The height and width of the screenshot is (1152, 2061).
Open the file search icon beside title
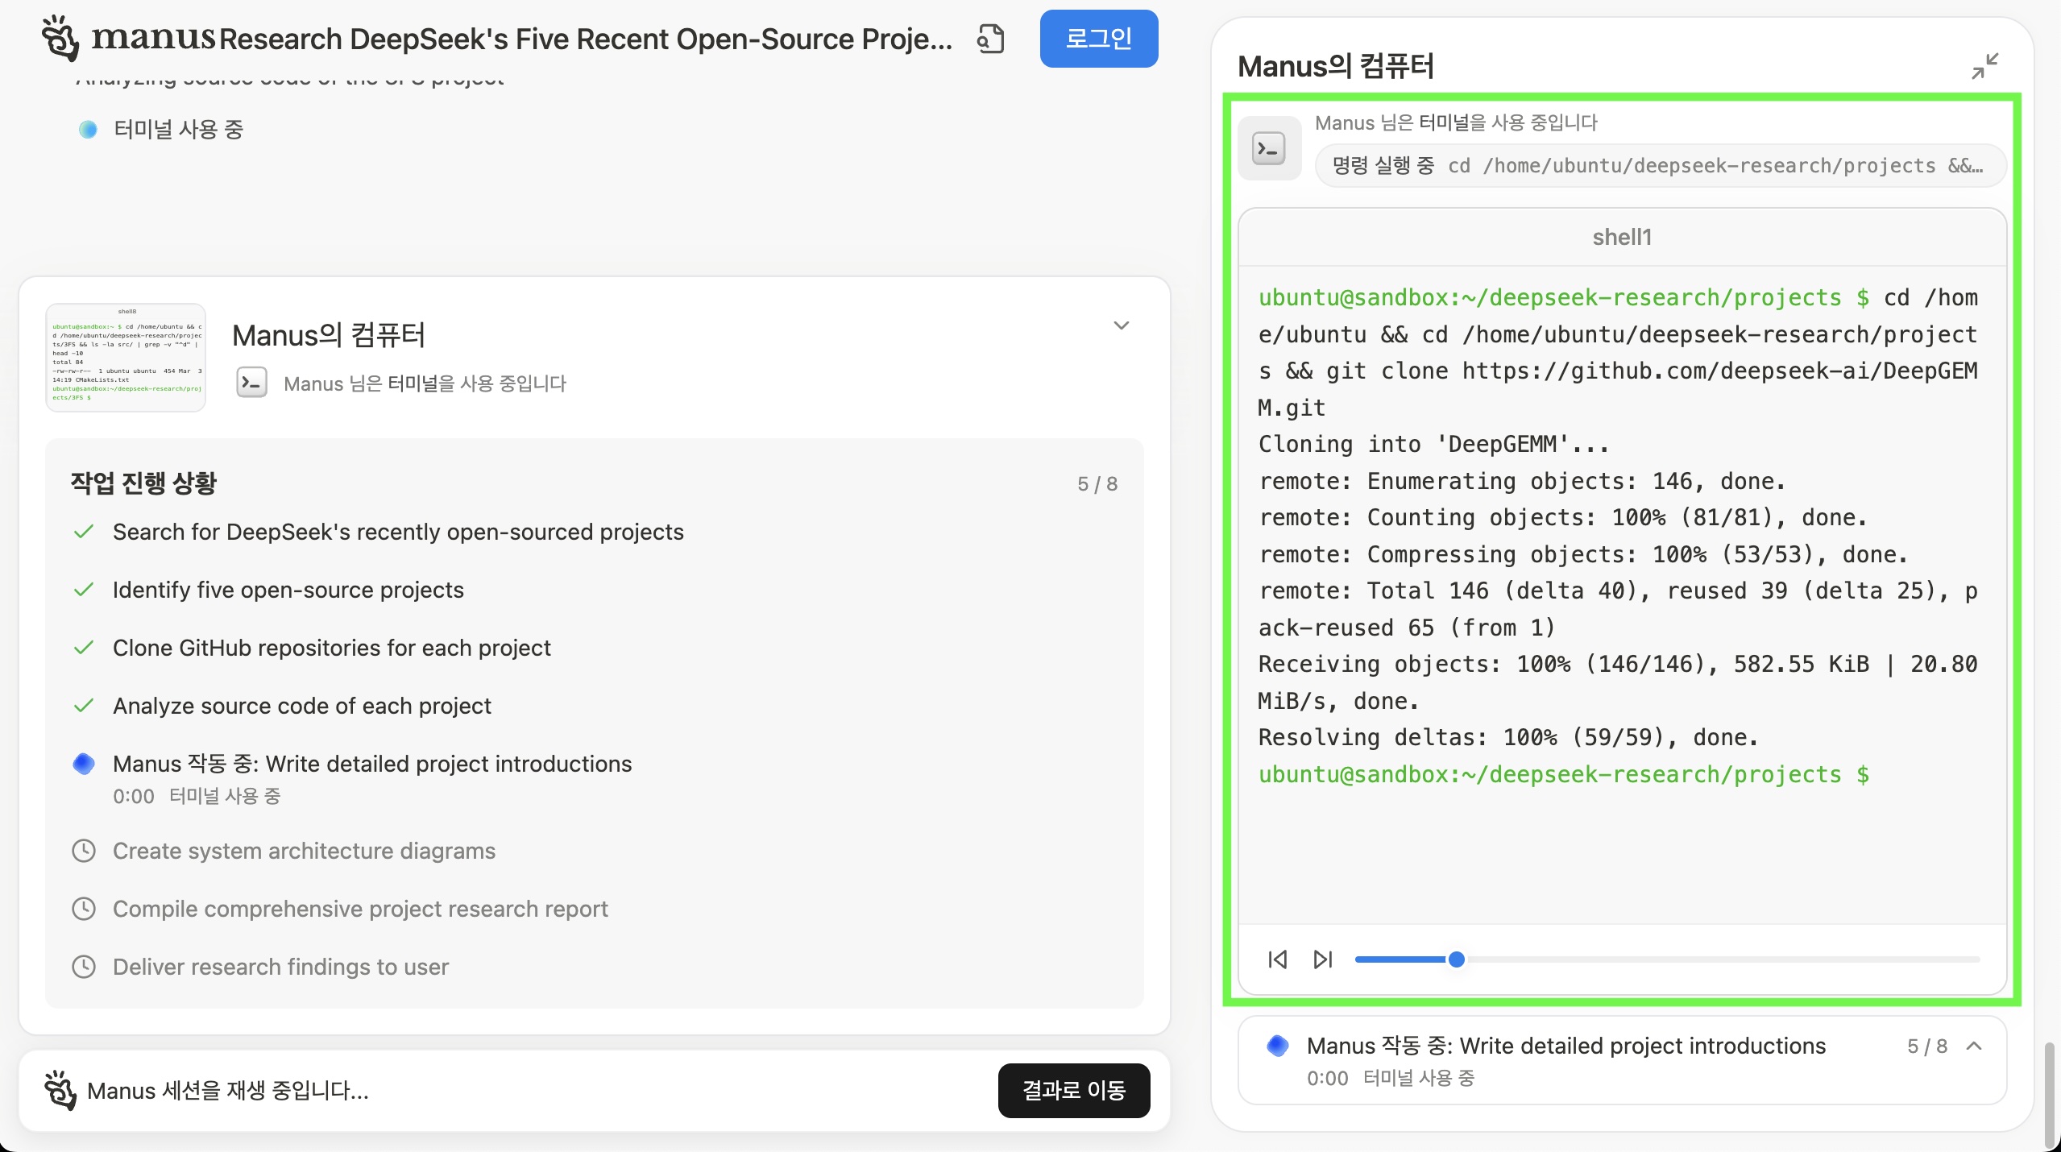990,39
